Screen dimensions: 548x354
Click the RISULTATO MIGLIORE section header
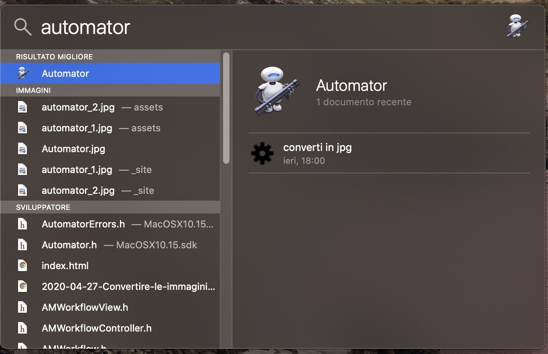110,57
